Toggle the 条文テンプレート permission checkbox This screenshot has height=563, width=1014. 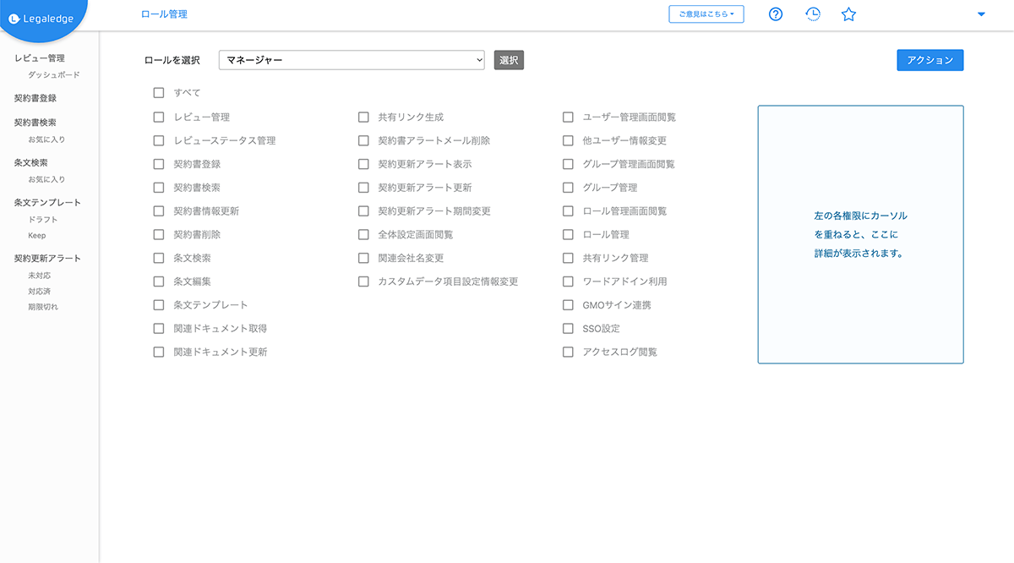[159, 305]
